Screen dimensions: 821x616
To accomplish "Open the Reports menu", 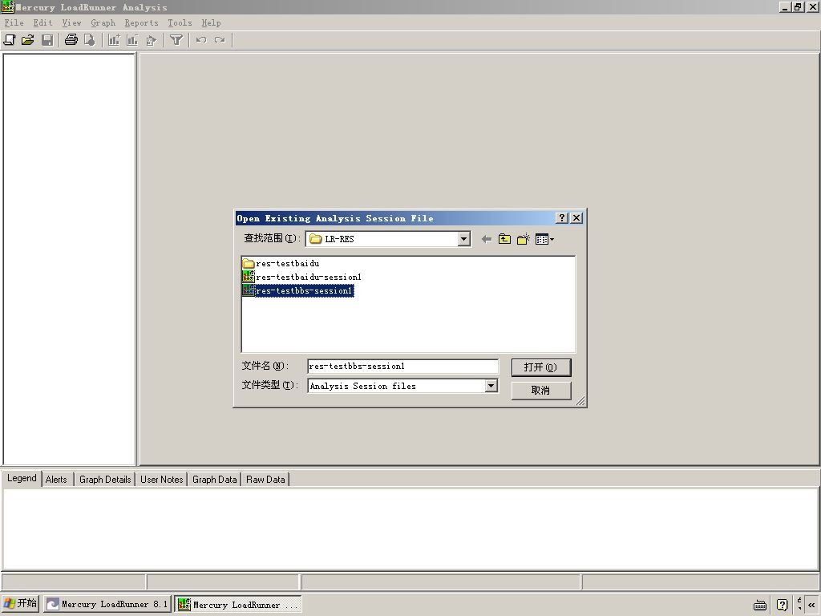I will tap(141, 23).
